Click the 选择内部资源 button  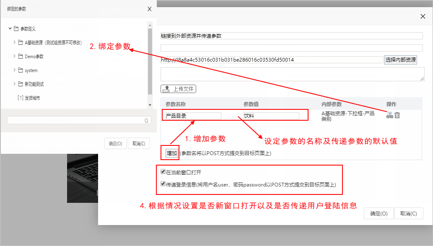point(400,60)
